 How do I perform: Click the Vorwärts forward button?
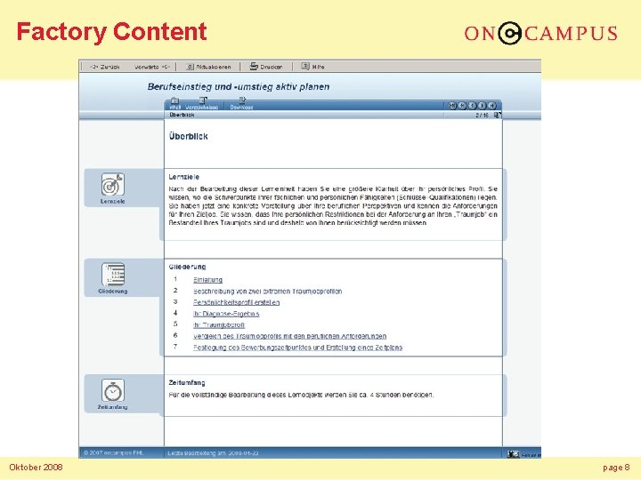tap(151, 67)
